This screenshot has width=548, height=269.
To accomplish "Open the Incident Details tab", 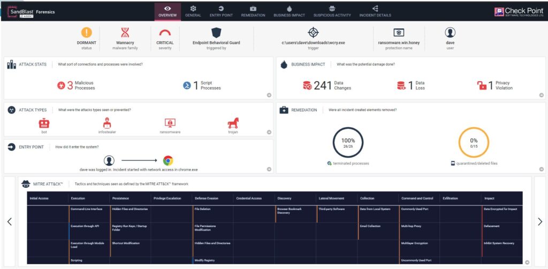I will tap(375, 12).
